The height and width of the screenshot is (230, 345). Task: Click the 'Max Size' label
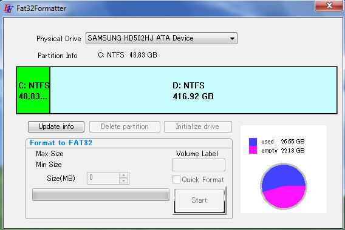[50, 154]
